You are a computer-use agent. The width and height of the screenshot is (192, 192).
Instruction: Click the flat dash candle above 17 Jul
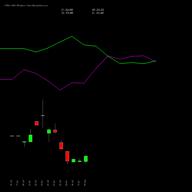(x=18, y=136)
